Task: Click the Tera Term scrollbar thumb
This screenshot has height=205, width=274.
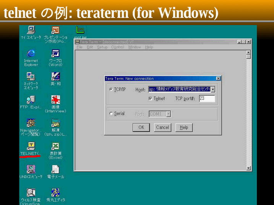Action: point(248,57)
